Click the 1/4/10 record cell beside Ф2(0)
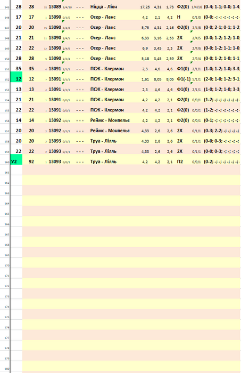241x373 pixels. click(x=197, y=7)
